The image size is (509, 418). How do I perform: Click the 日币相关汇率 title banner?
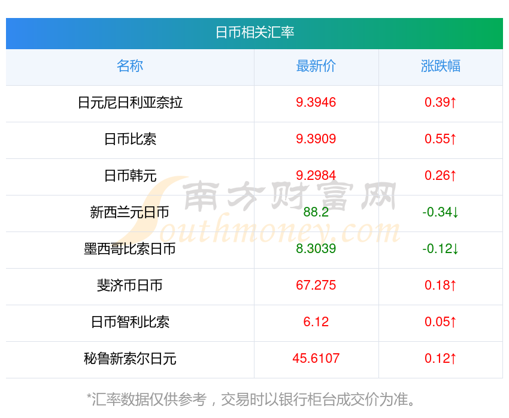(255, 32)
